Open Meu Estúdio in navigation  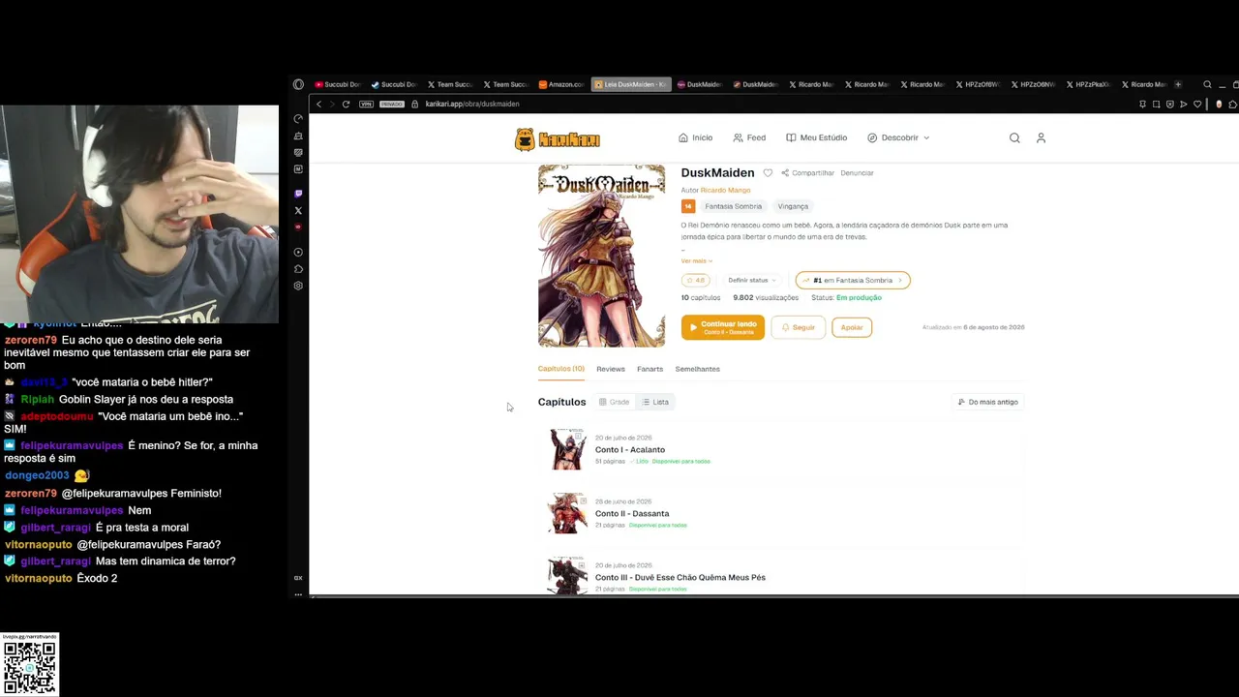pos(816,137)
